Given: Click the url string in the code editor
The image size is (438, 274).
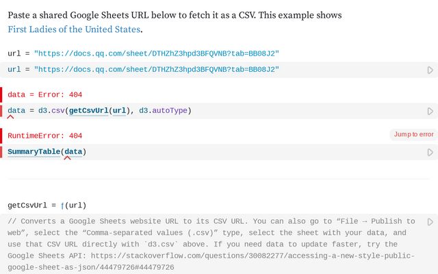Looking at the screenshot, I should (x=156, y=70).
